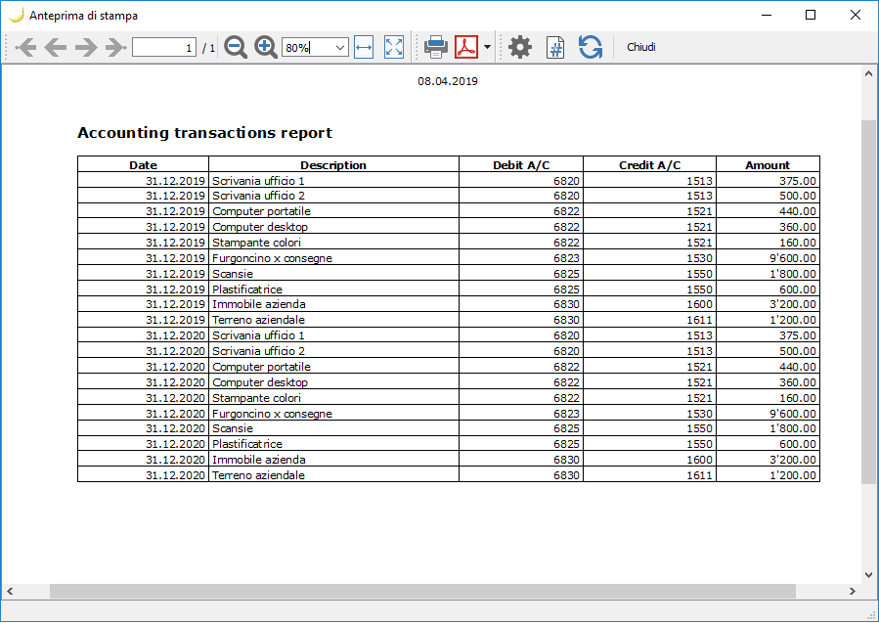
Task: Click the scroll left arrow
Action: pos(10,591)
